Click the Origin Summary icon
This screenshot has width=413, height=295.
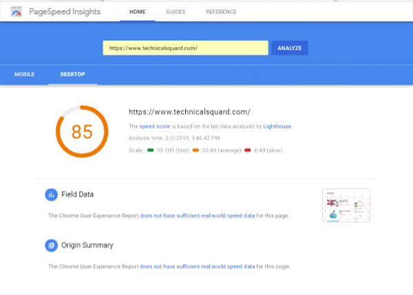(52, 245)
